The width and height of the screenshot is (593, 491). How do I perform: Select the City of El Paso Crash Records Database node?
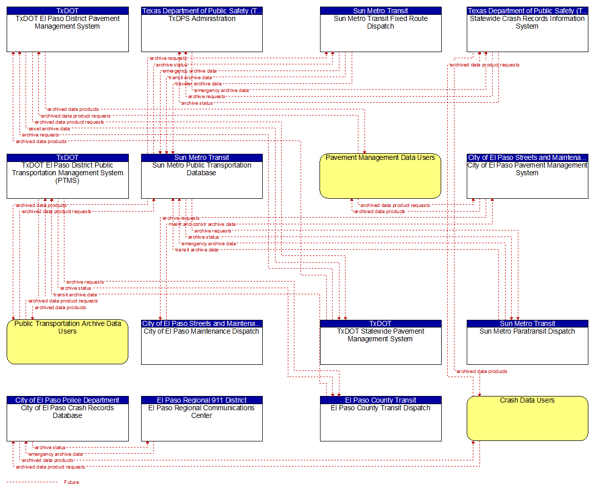click(x=67, y=419)
